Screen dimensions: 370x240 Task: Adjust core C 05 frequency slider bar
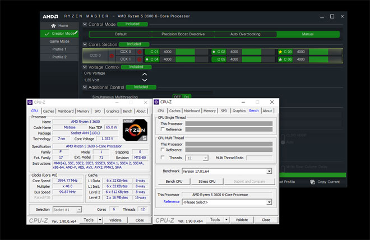[x=258, y=59]
